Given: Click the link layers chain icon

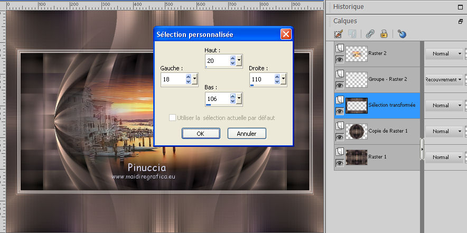Looking at the screenshot, I should point(370,34).
